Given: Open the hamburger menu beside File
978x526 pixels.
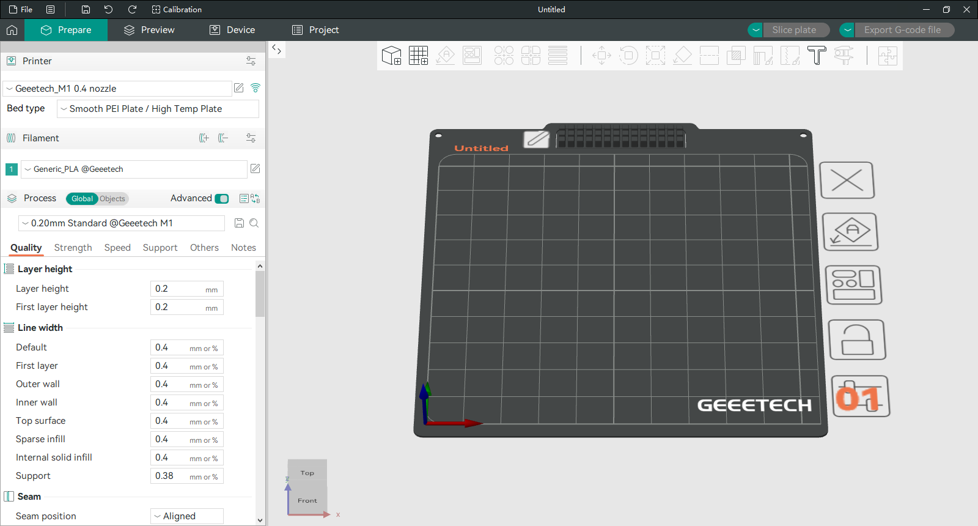Looking at the screenshot, I should point(51,9).
